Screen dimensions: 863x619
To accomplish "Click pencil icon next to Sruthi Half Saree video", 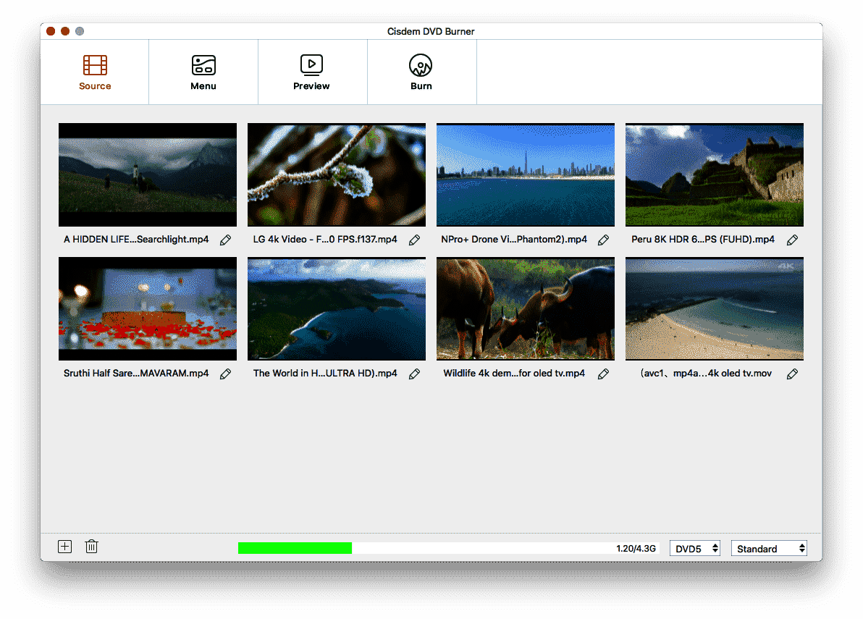I will 225,374.
